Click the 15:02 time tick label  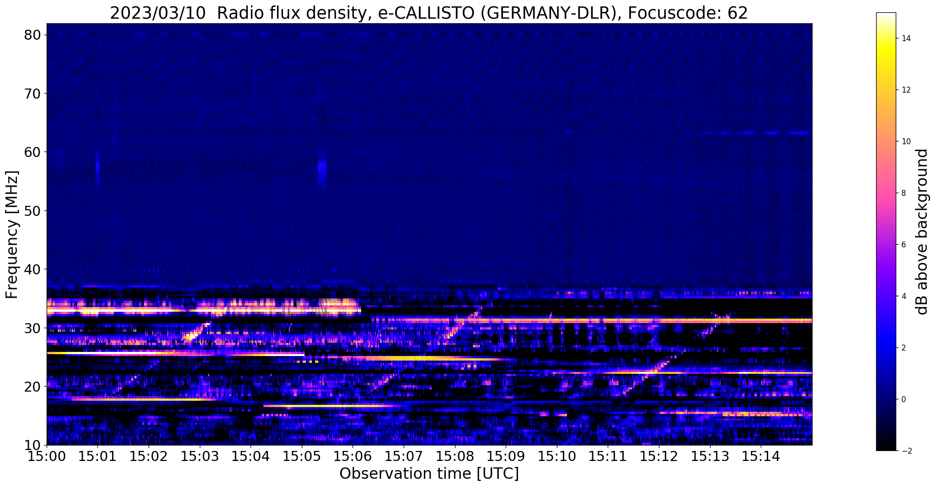coord(149,456)
